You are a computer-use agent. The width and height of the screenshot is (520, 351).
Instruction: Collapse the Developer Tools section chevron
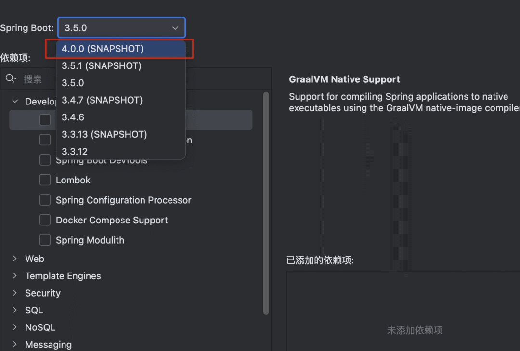pyautogui.click(x=14, y=101)
